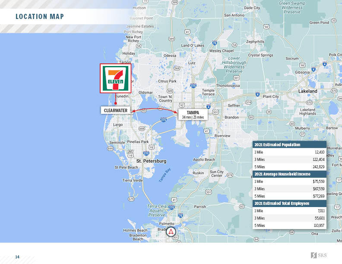
Task: Click the LOCATION MAP heading
Action: pos(40,16)
